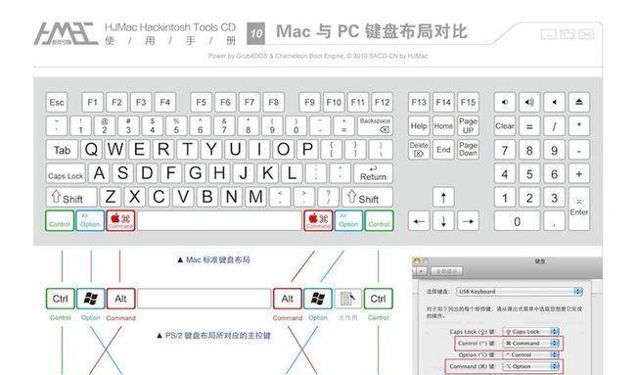
Task: Click the right Ctrl key in PS/2 row
Action: click(378, 299)
